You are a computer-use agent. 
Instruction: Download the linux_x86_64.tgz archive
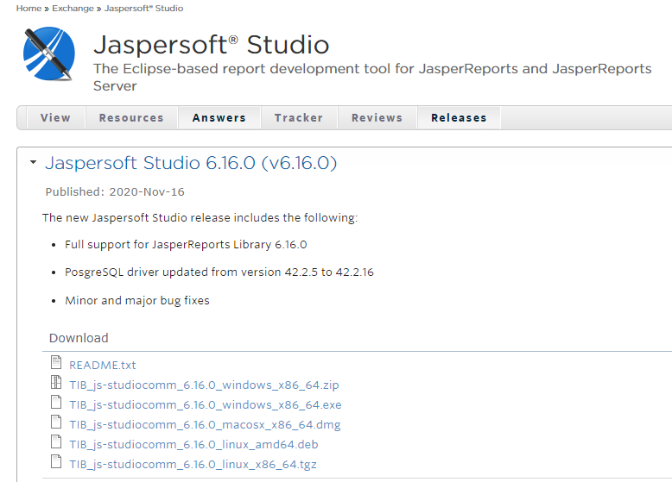pos(193,464)
